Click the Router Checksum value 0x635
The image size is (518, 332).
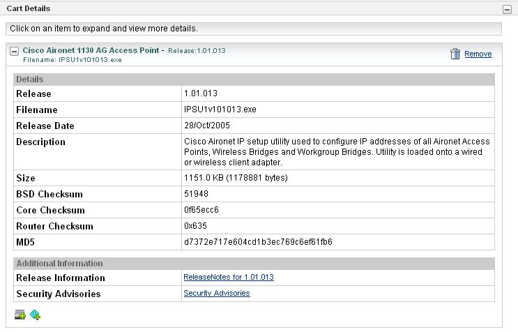coord(196,226)
